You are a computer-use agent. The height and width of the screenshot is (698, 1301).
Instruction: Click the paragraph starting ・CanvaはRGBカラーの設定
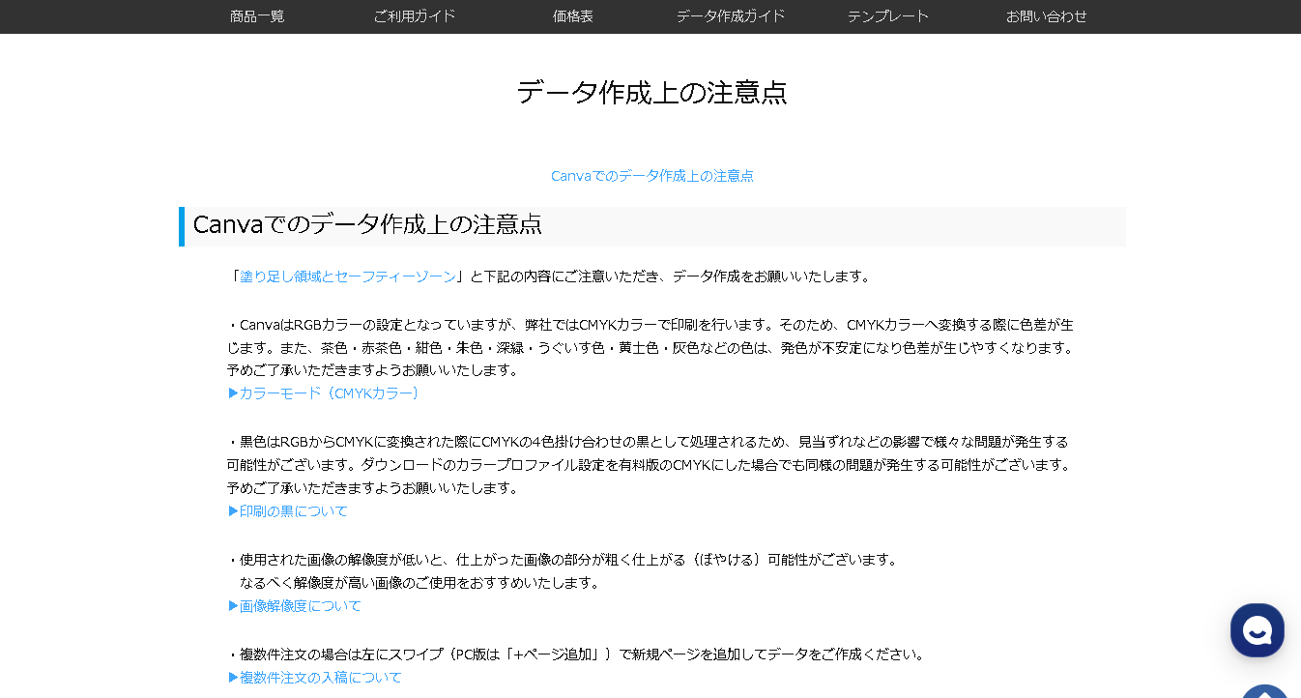pyautogui.click(x=650, y=347)
